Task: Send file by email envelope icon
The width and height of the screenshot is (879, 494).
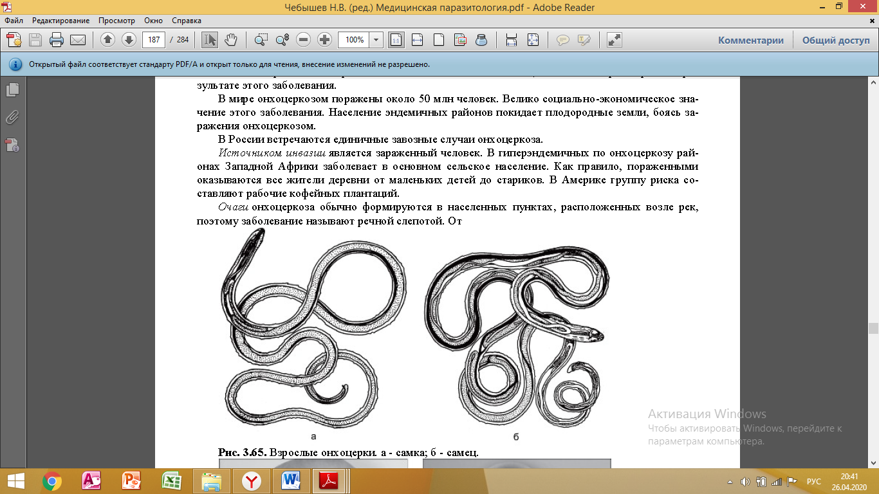Action: pyautogui.click(x=77, y=40)
